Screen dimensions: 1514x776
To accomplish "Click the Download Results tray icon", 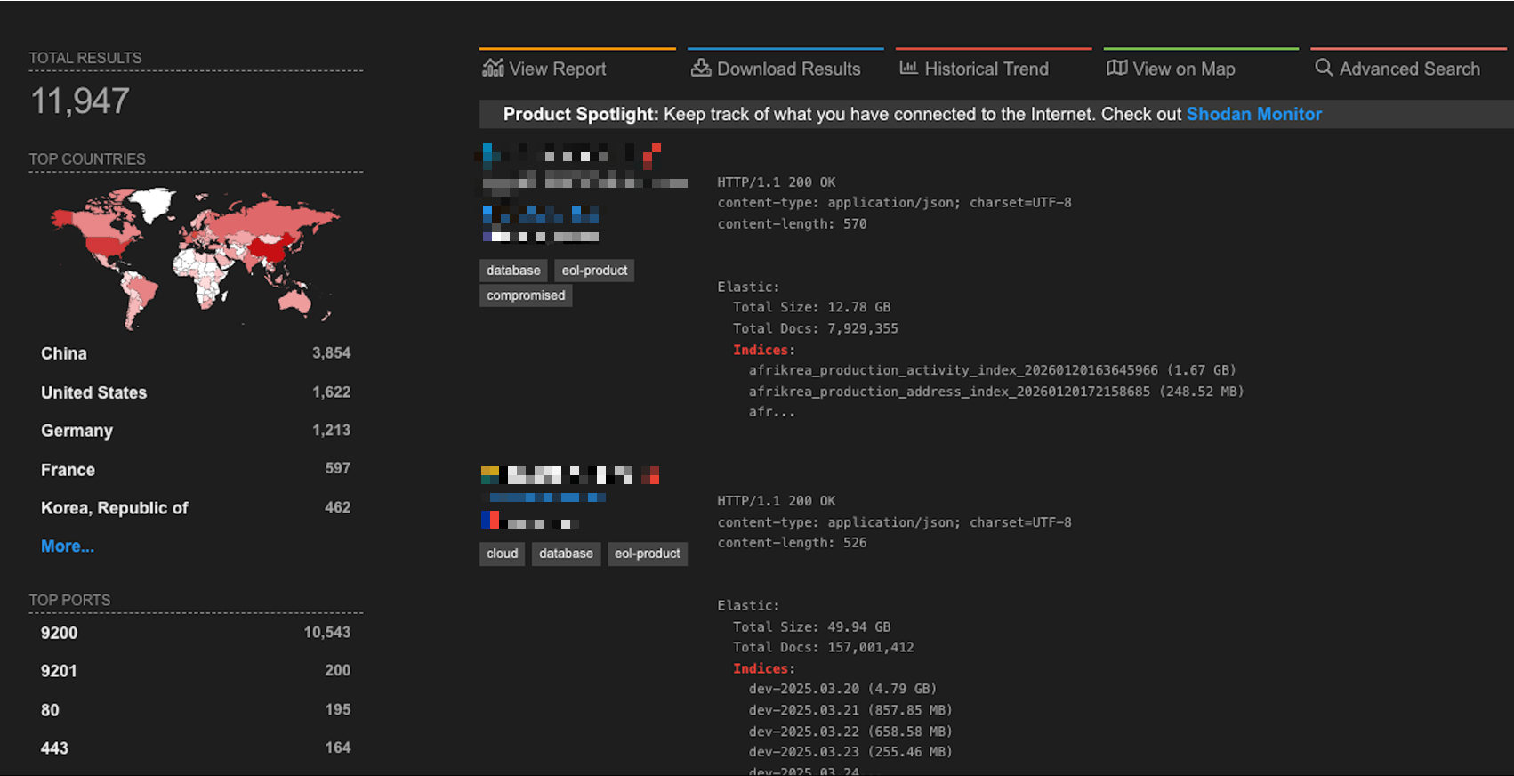I will pos(701,68).
